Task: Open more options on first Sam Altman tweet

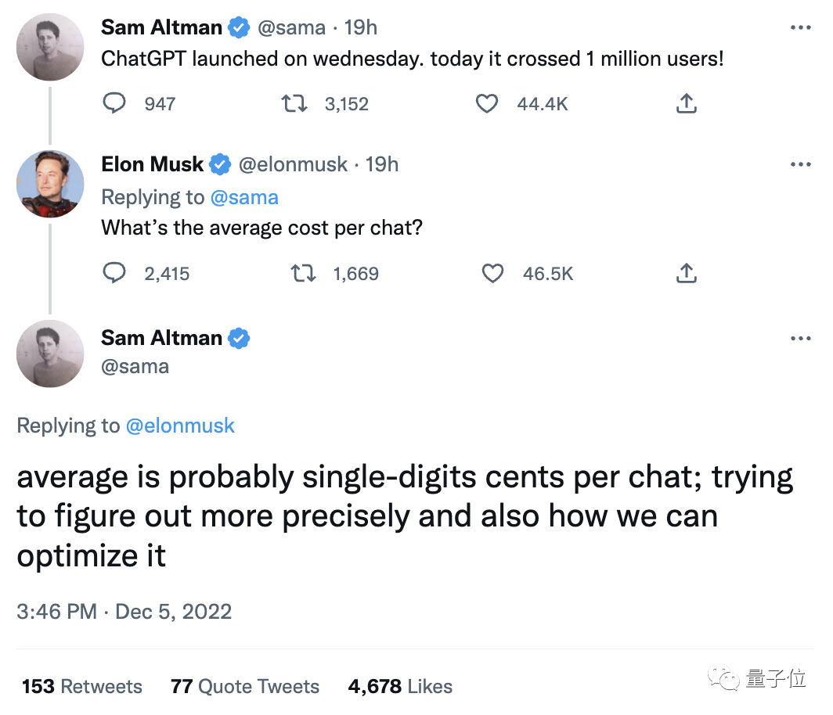Action: [800, 28]
